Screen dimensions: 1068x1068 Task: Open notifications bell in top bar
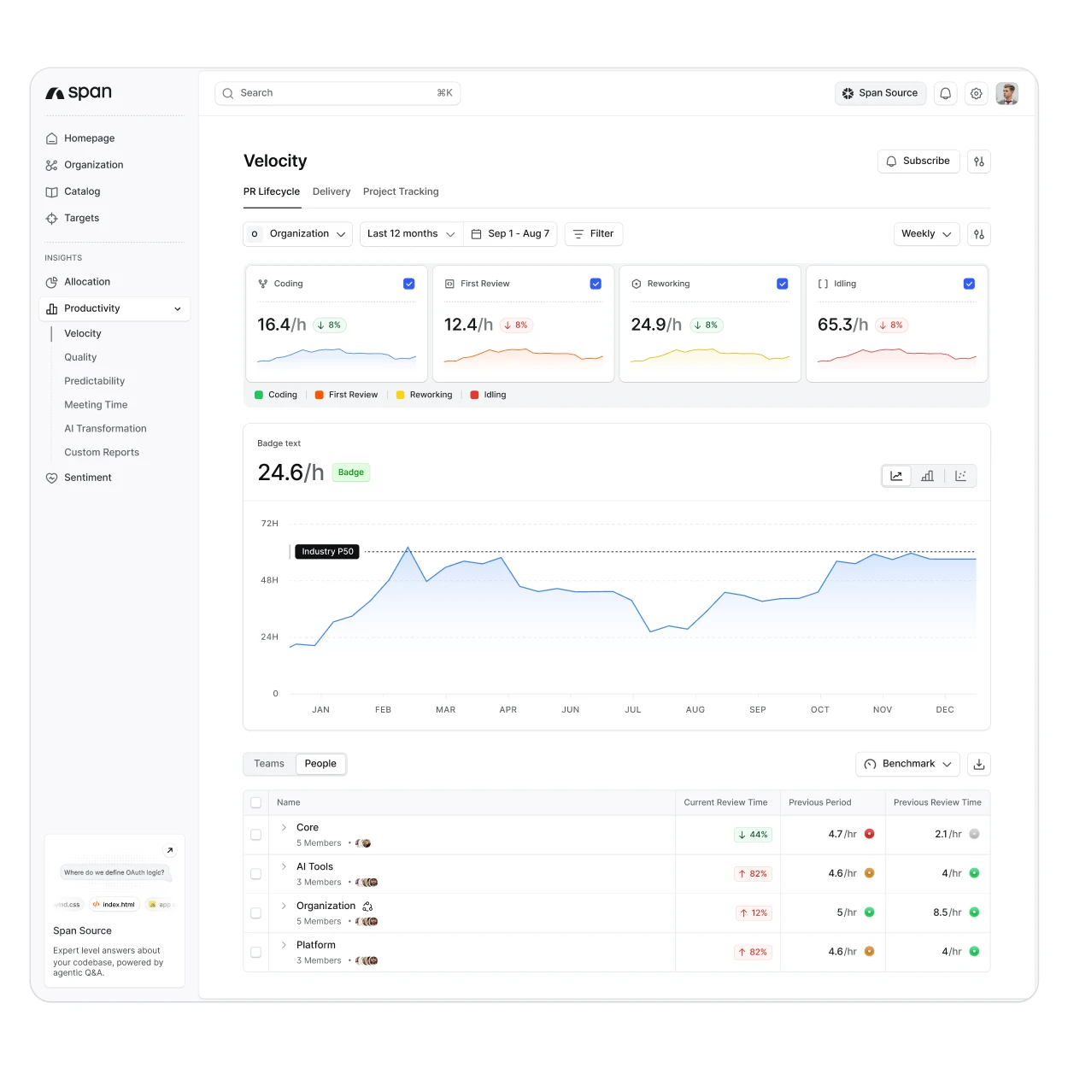(x=945, y=93)
